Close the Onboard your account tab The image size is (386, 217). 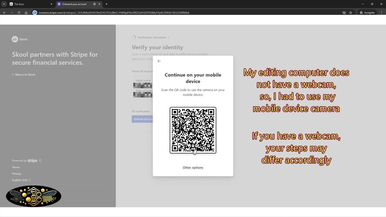pos(99,4)
